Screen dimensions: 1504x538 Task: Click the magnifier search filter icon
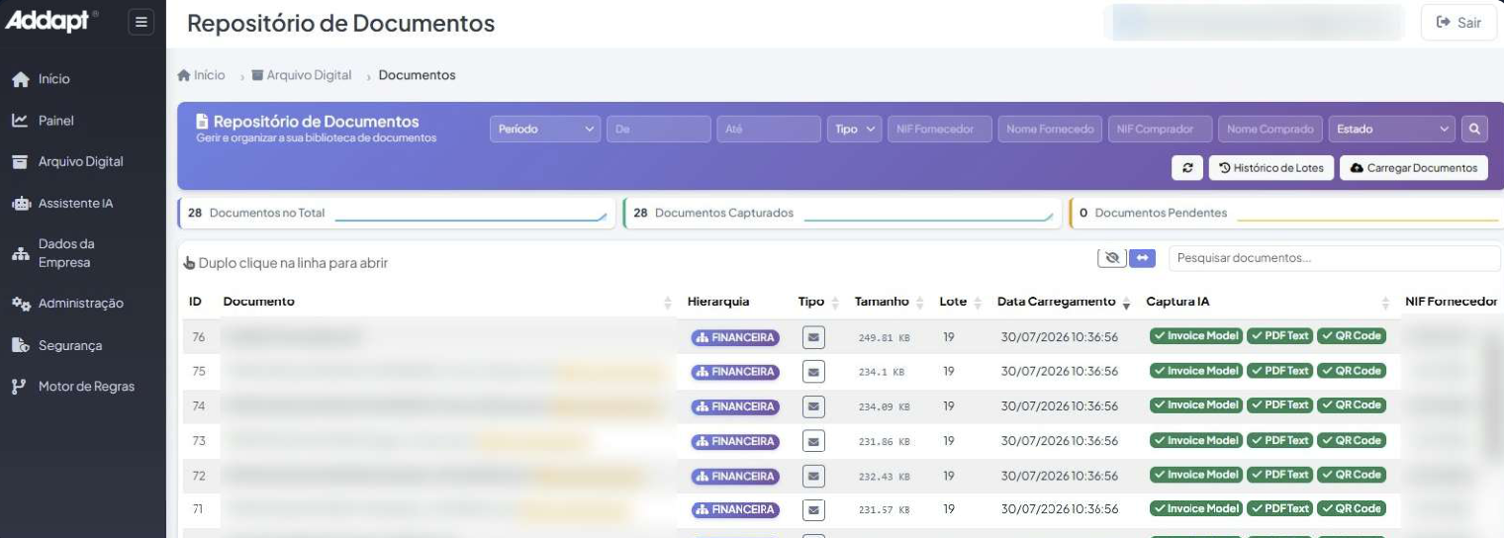pos(1474,130)
